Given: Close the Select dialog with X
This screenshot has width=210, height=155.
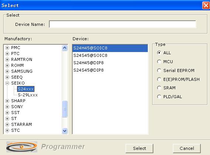Looking at the screenshot, I should (x=206, y=6).
